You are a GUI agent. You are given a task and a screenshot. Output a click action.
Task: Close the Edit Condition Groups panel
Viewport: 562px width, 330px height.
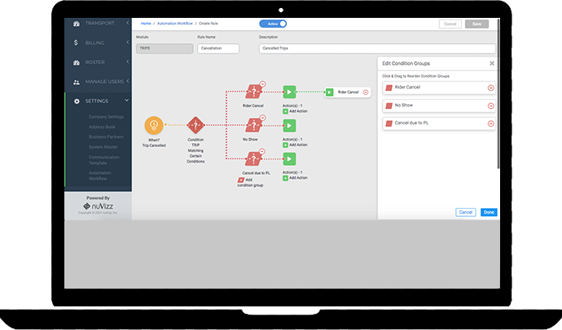[491, 63]
